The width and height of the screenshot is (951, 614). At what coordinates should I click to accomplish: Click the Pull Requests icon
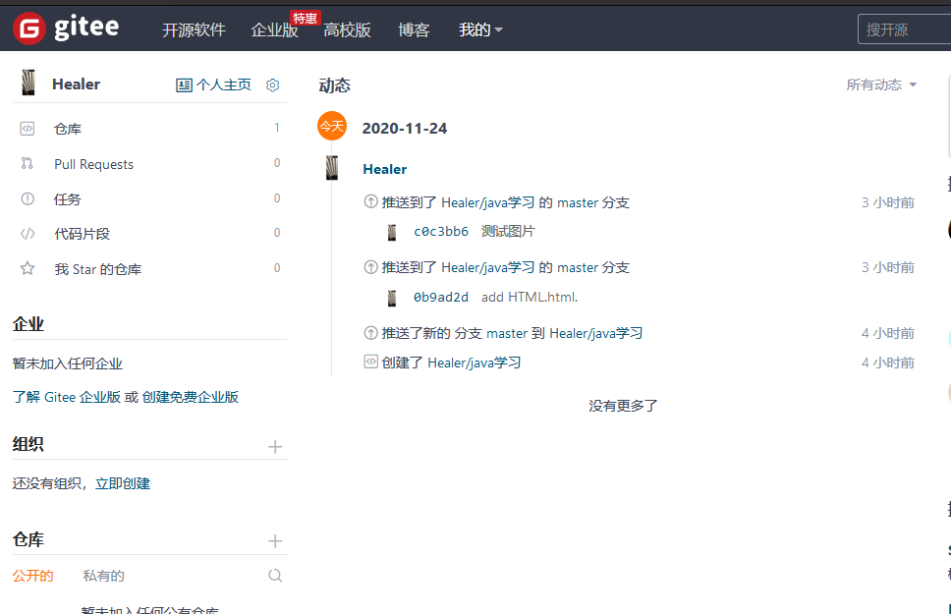tap(28, 163)
